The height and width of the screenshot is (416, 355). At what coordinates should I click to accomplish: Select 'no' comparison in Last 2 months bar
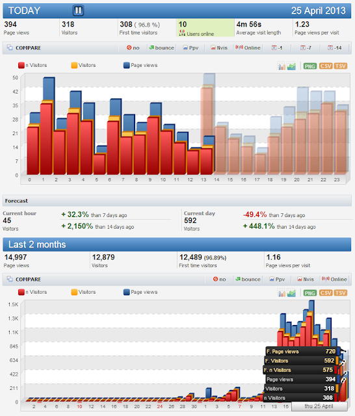point(219,279)
